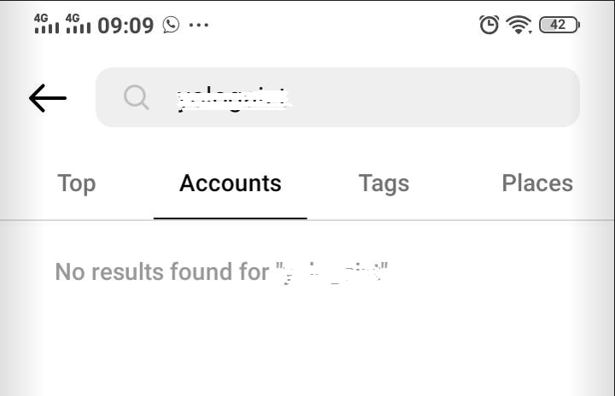Tap the underline beneath Accounts tab
This screenshot has width=615, height=396.
click(x=230, y=218)
